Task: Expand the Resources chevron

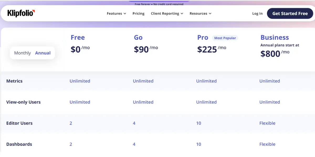Action: point(210,14)
